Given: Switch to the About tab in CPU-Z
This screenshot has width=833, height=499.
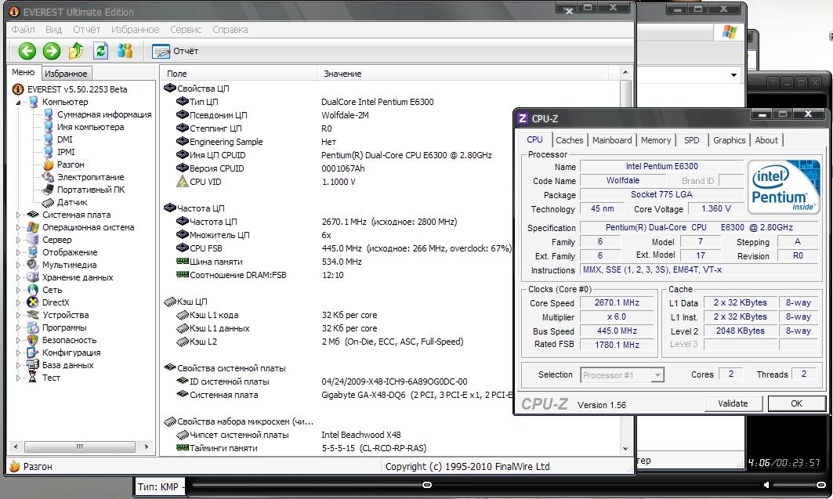Looking at the screenshot, I should pyautogui.click(x=766, y=140).
